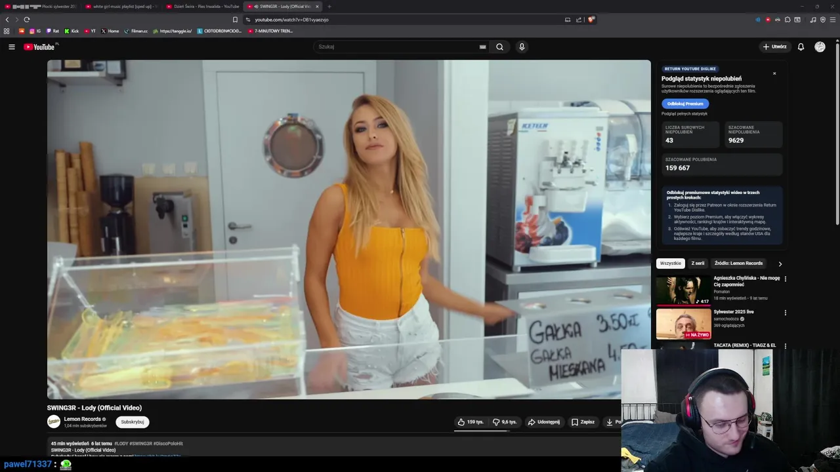Click the red record extension icon

point(768,20)
